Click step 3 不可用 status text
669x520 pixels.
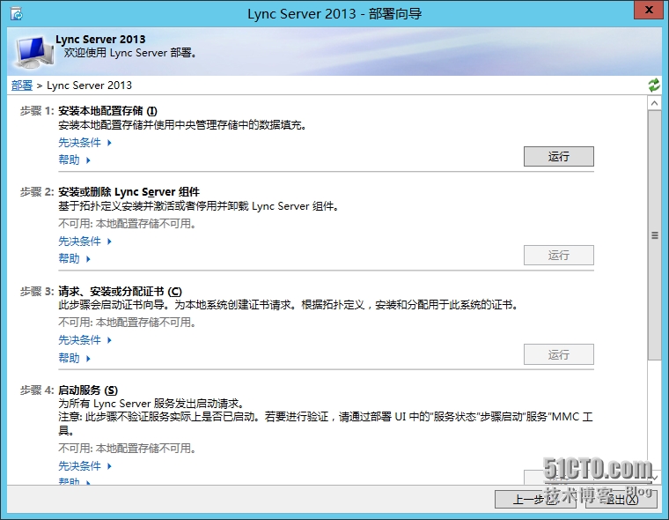click(x=127, y=323)
